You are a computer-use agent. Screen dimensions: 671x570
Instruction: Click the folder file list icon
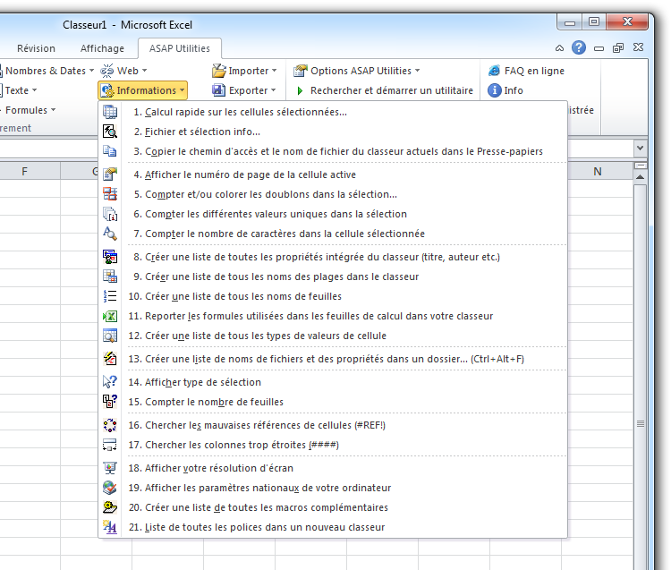110,359
